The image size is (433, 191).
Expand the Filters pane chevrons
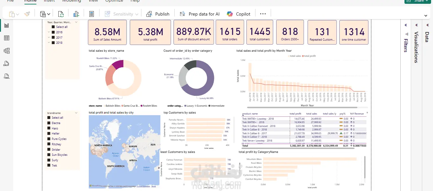pyautogui.click(x=405, y=25)
